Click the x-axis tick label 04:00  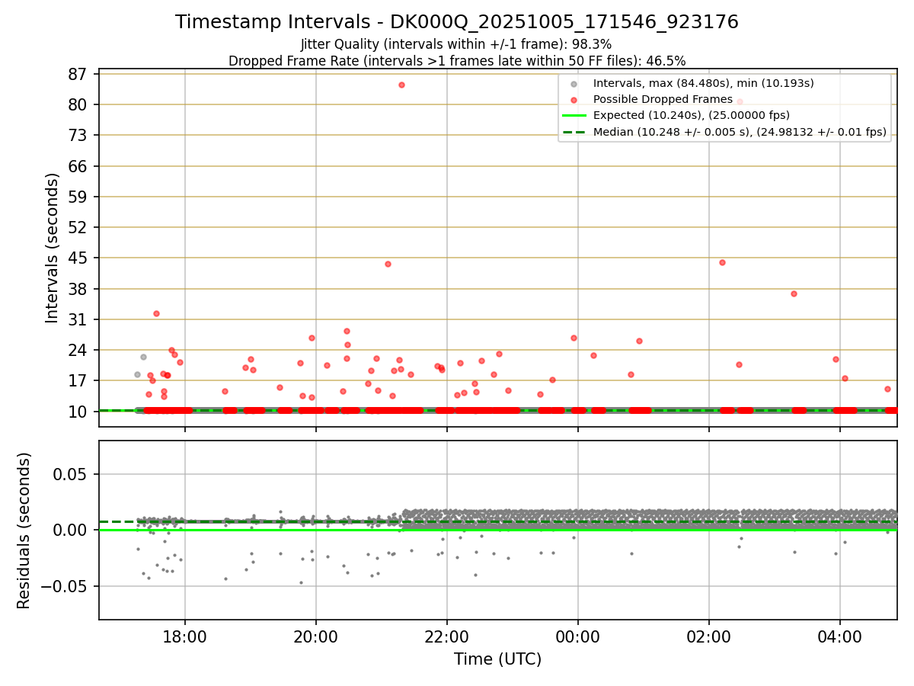pyautogui.click(x=840, y=636)
